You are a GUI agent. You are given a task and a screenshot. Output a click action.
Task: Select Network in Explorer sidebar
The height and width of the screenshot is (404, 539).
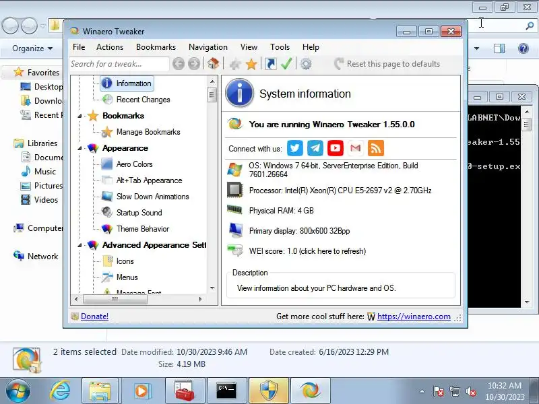coord(36,257)
